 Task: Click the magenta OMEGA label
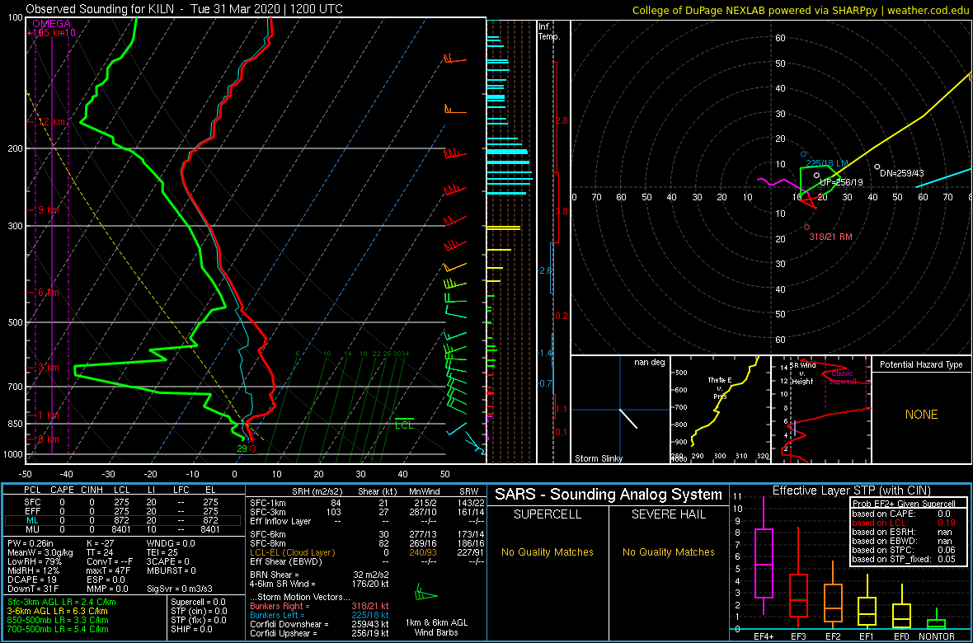click(52, 24)
